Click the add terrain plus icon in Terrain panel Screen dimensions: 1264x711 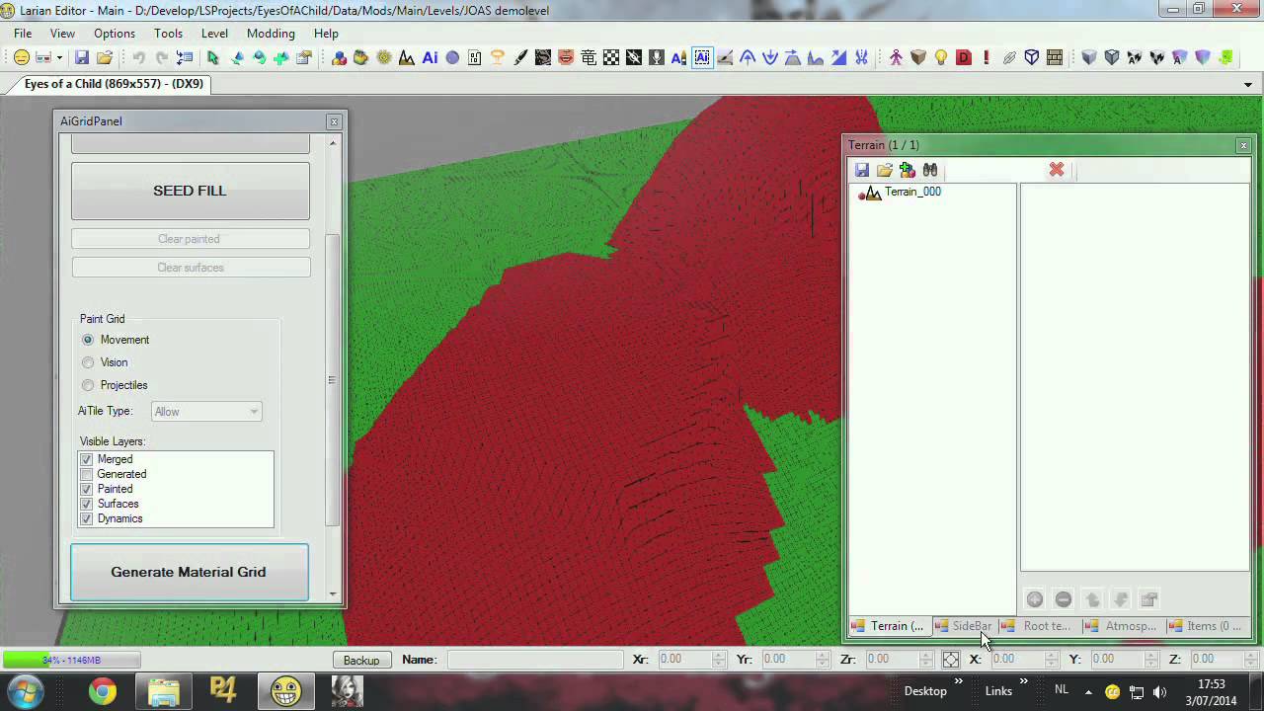[x=908, y=170]
